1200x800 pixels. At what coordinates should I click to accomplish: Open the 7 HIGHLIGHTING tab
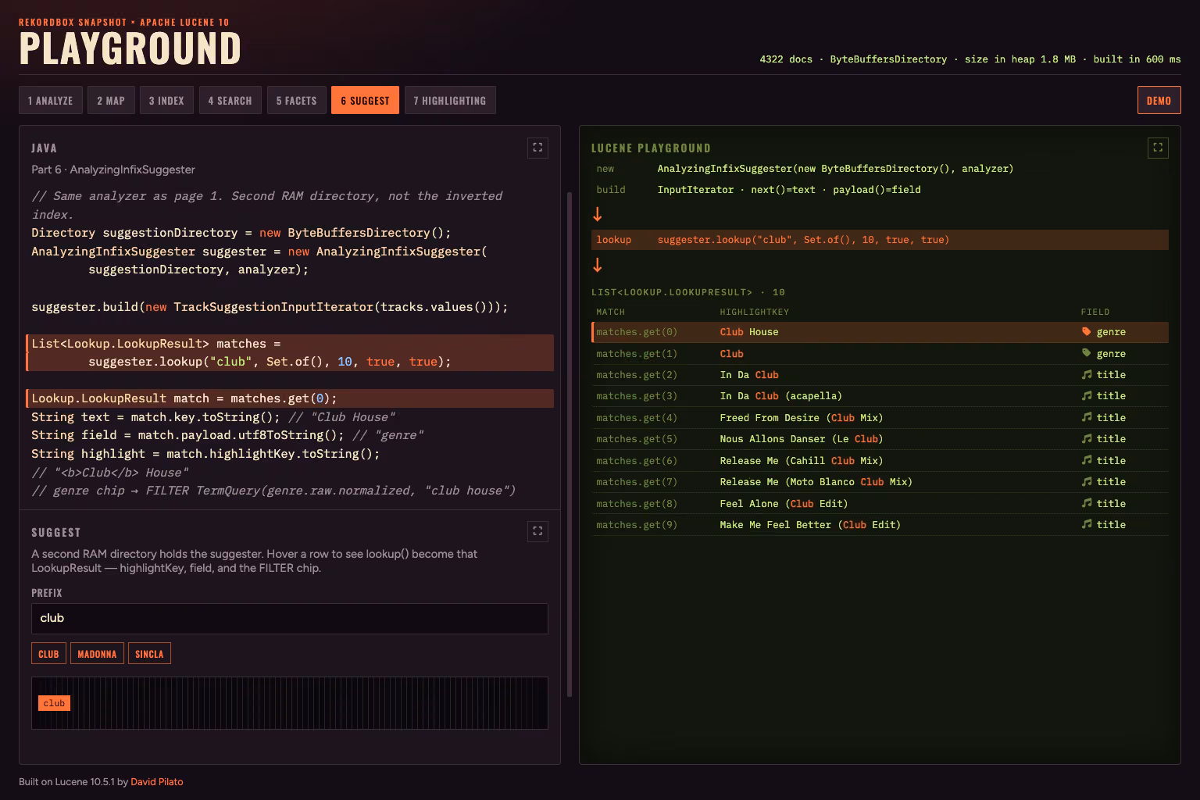click(x=450, y=100)
